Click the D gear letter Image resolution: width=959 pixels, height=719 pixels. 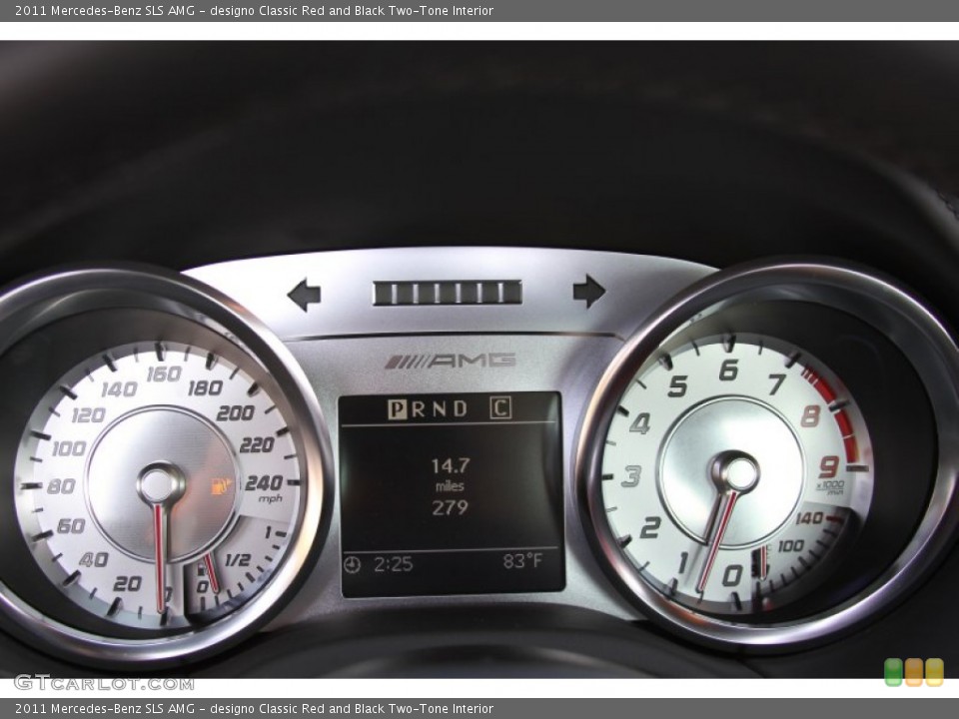(460, 409)
